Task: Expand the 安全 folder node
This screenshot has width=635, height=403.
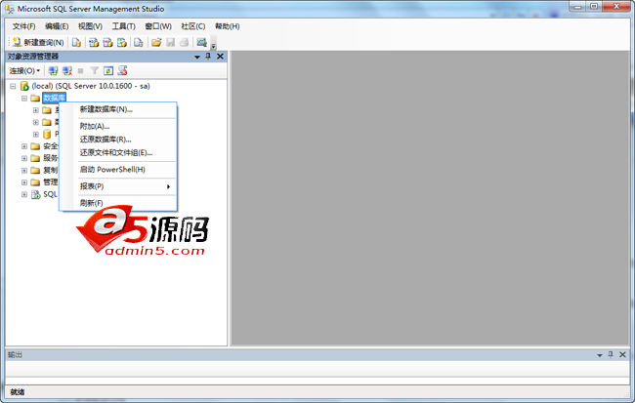Action: click(x=24, y=146)
